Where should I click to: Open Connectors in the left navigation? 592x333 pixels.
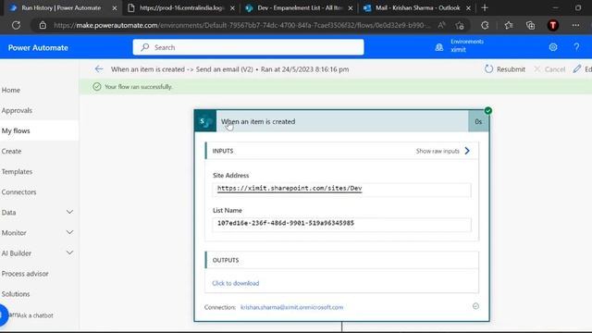click(18, 191)
